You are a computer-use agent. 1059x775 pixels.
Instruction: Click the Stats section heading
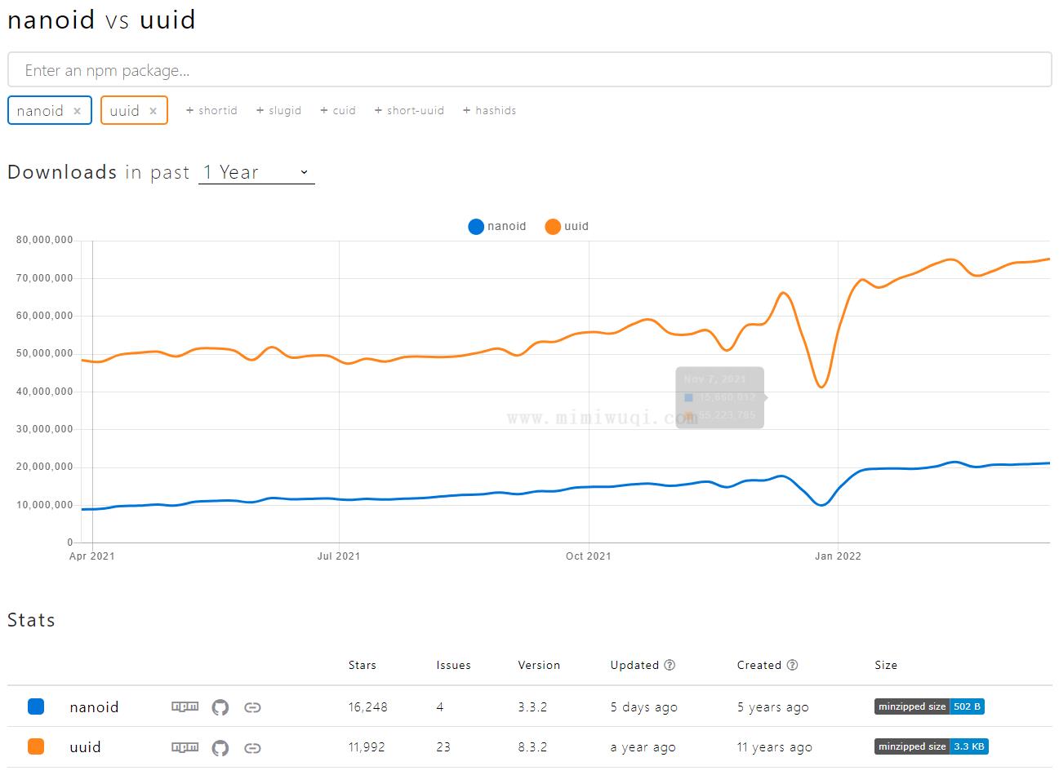point(31,620)
